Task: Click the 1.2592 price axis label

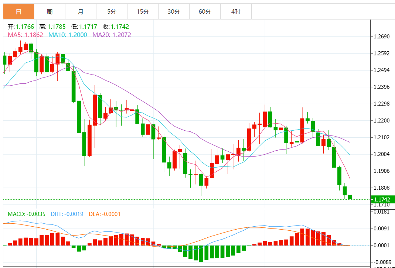Action: click(382, 54)
